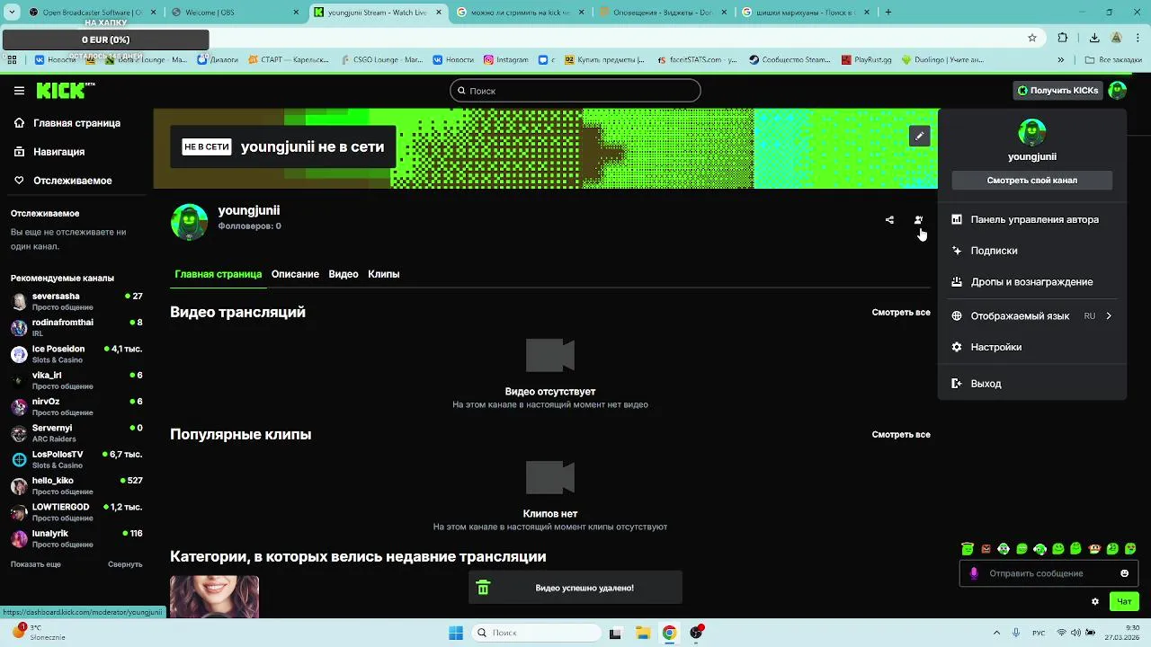Click youngjunii avatar next to channel name
The image size is (1151, 647).
pyautogui.click(x=189, y=222)
